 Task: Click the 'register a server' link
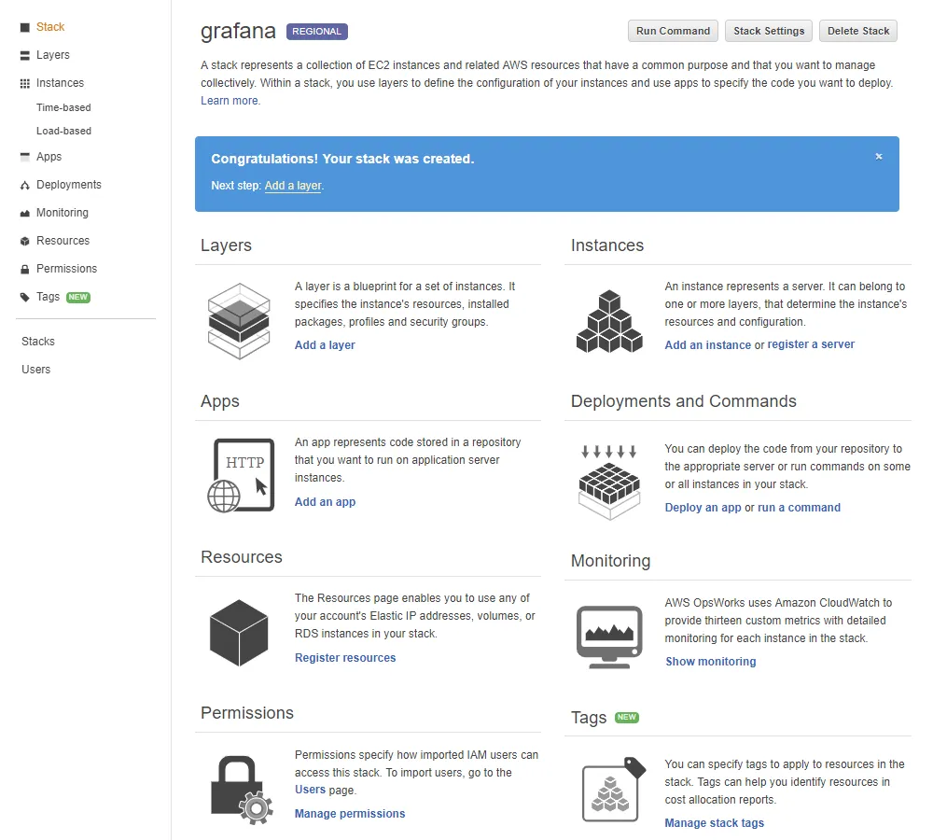[811, 344]
